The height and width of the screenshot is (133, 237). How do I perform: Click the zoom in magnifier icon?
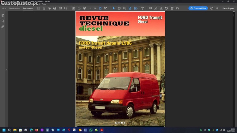[125, 8]
